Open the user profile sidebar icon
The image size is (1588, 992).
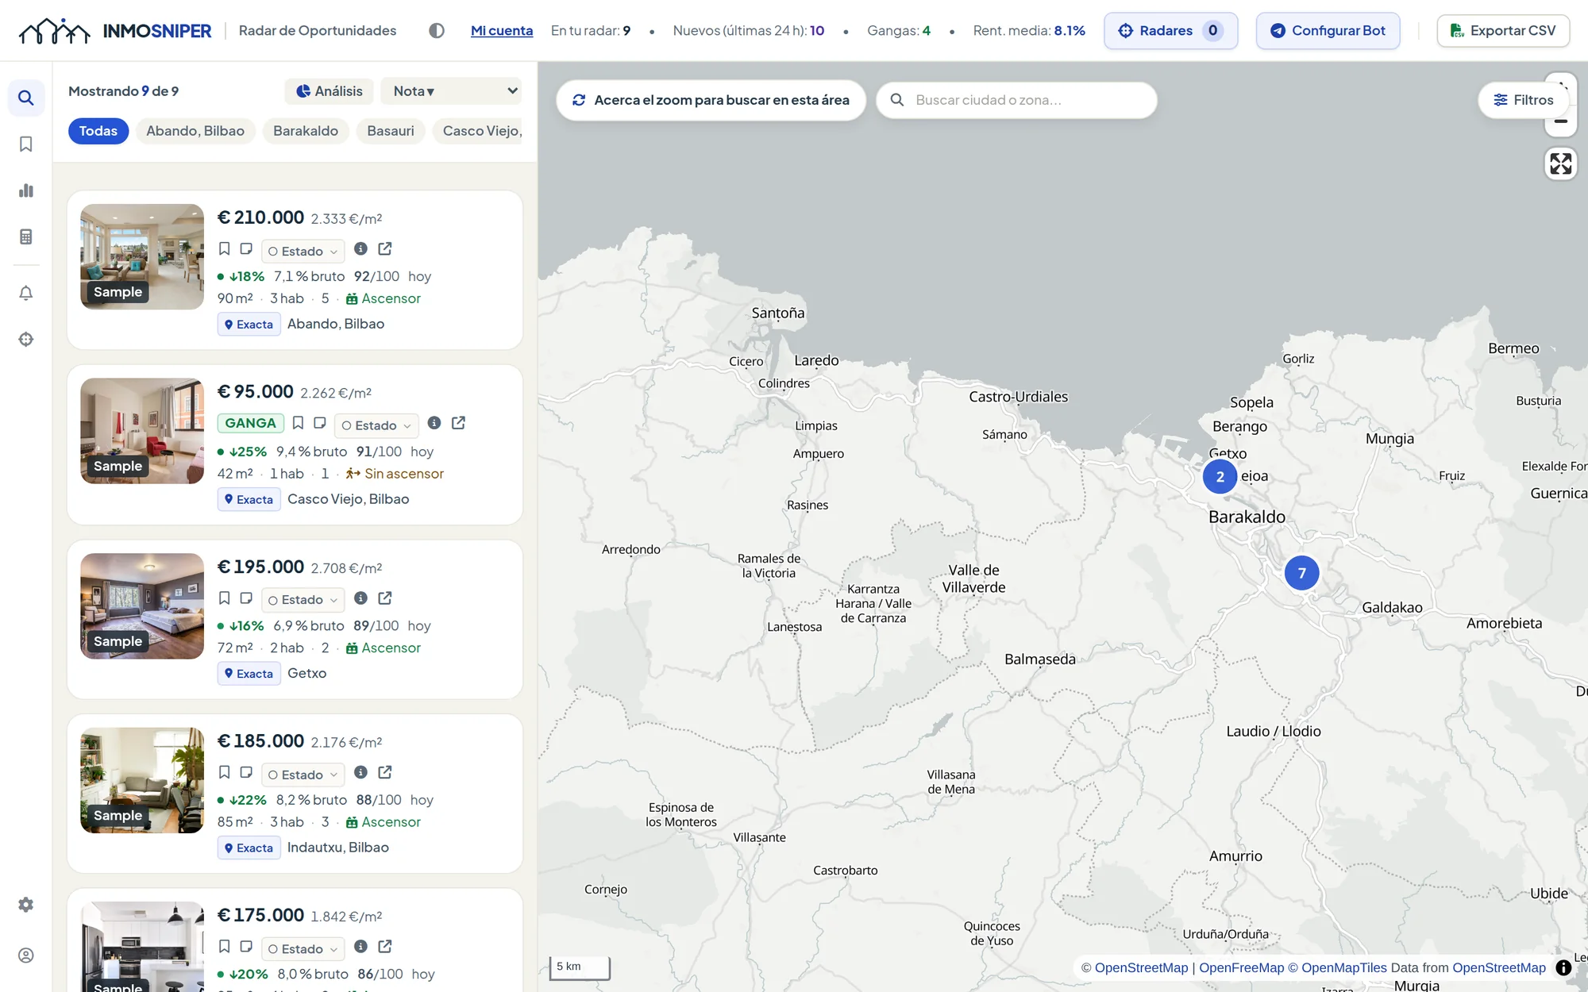26,955
